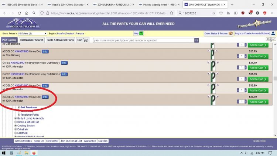
Task: Open the browser home page
Action: [27, 13]
